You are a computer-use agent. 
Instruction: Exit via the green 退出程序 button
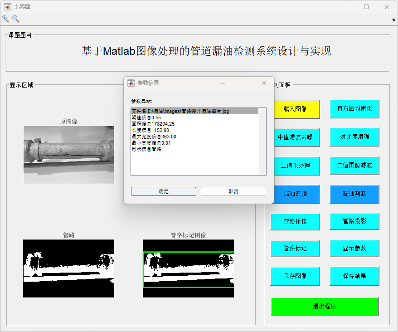point(325,307)
